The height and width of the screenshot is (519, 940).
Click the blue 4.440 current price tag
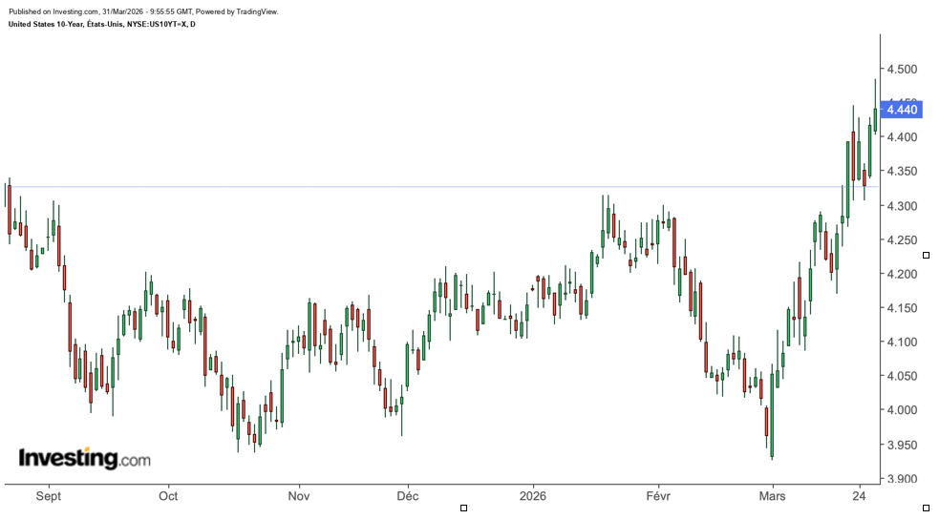[902, 110]
